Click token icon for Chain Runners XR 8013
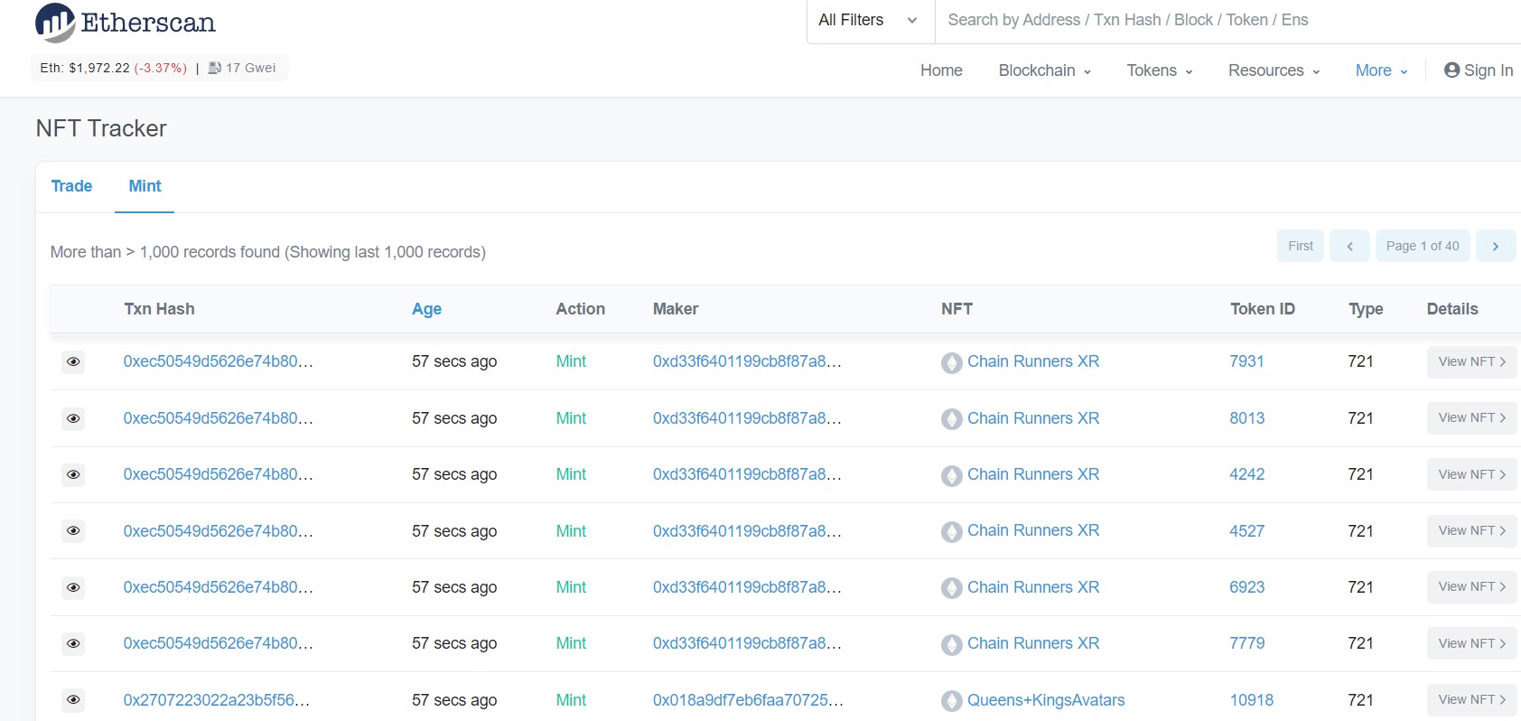 tap(951, 419)
